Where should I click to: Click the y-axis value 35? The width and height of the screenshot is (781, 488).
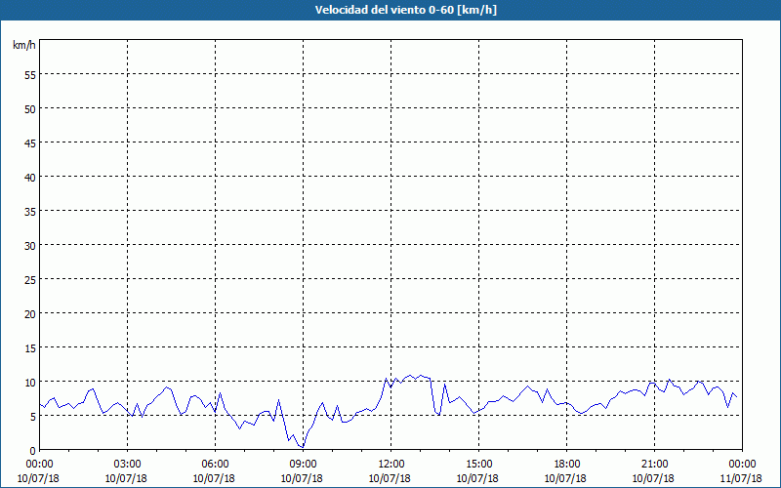(x=30, y=211)
